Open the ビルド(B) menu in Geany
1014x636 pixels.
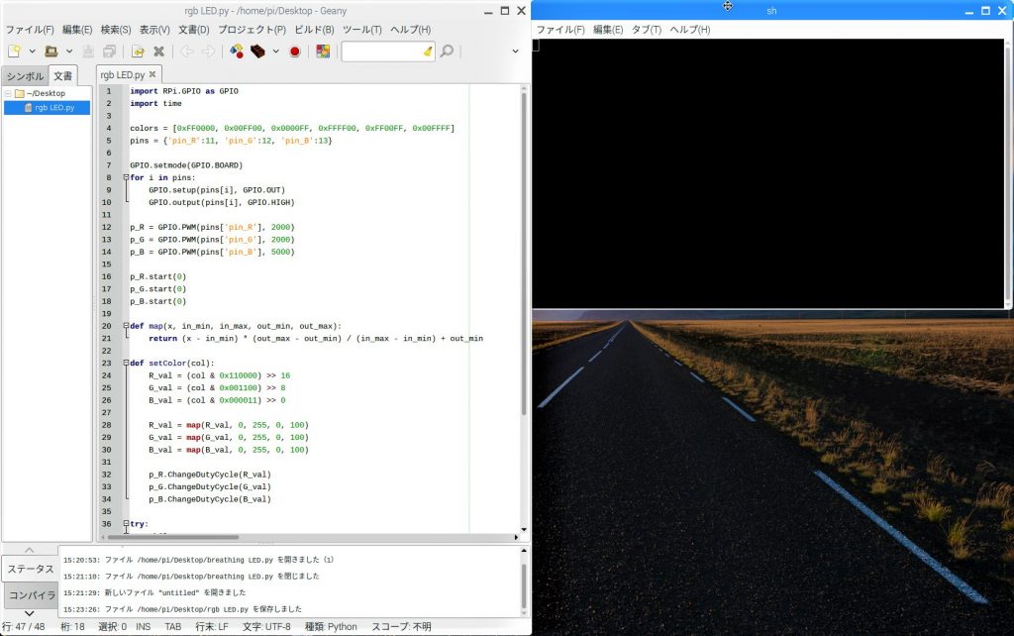[314, 30]
